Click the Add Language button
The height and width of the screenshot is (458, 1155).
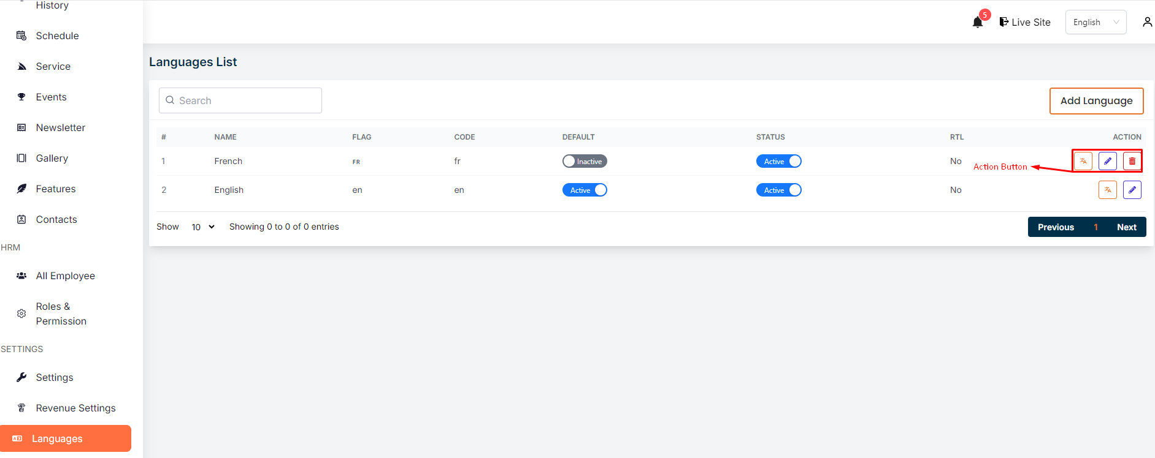1096,101
